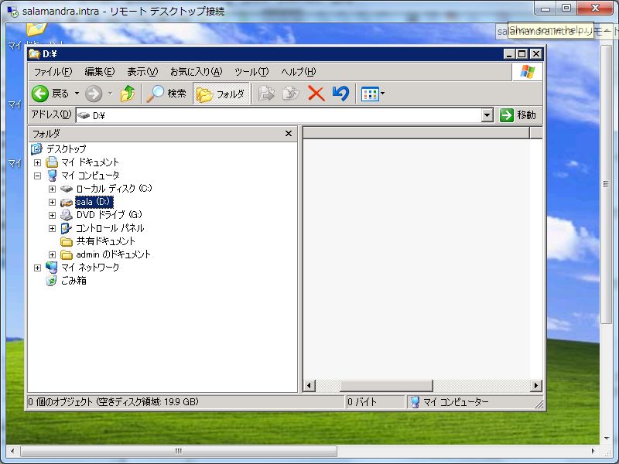619x464 pixels.
Task: Expand DVD ドライブ (G:) node
Action: tap(52, 216)
